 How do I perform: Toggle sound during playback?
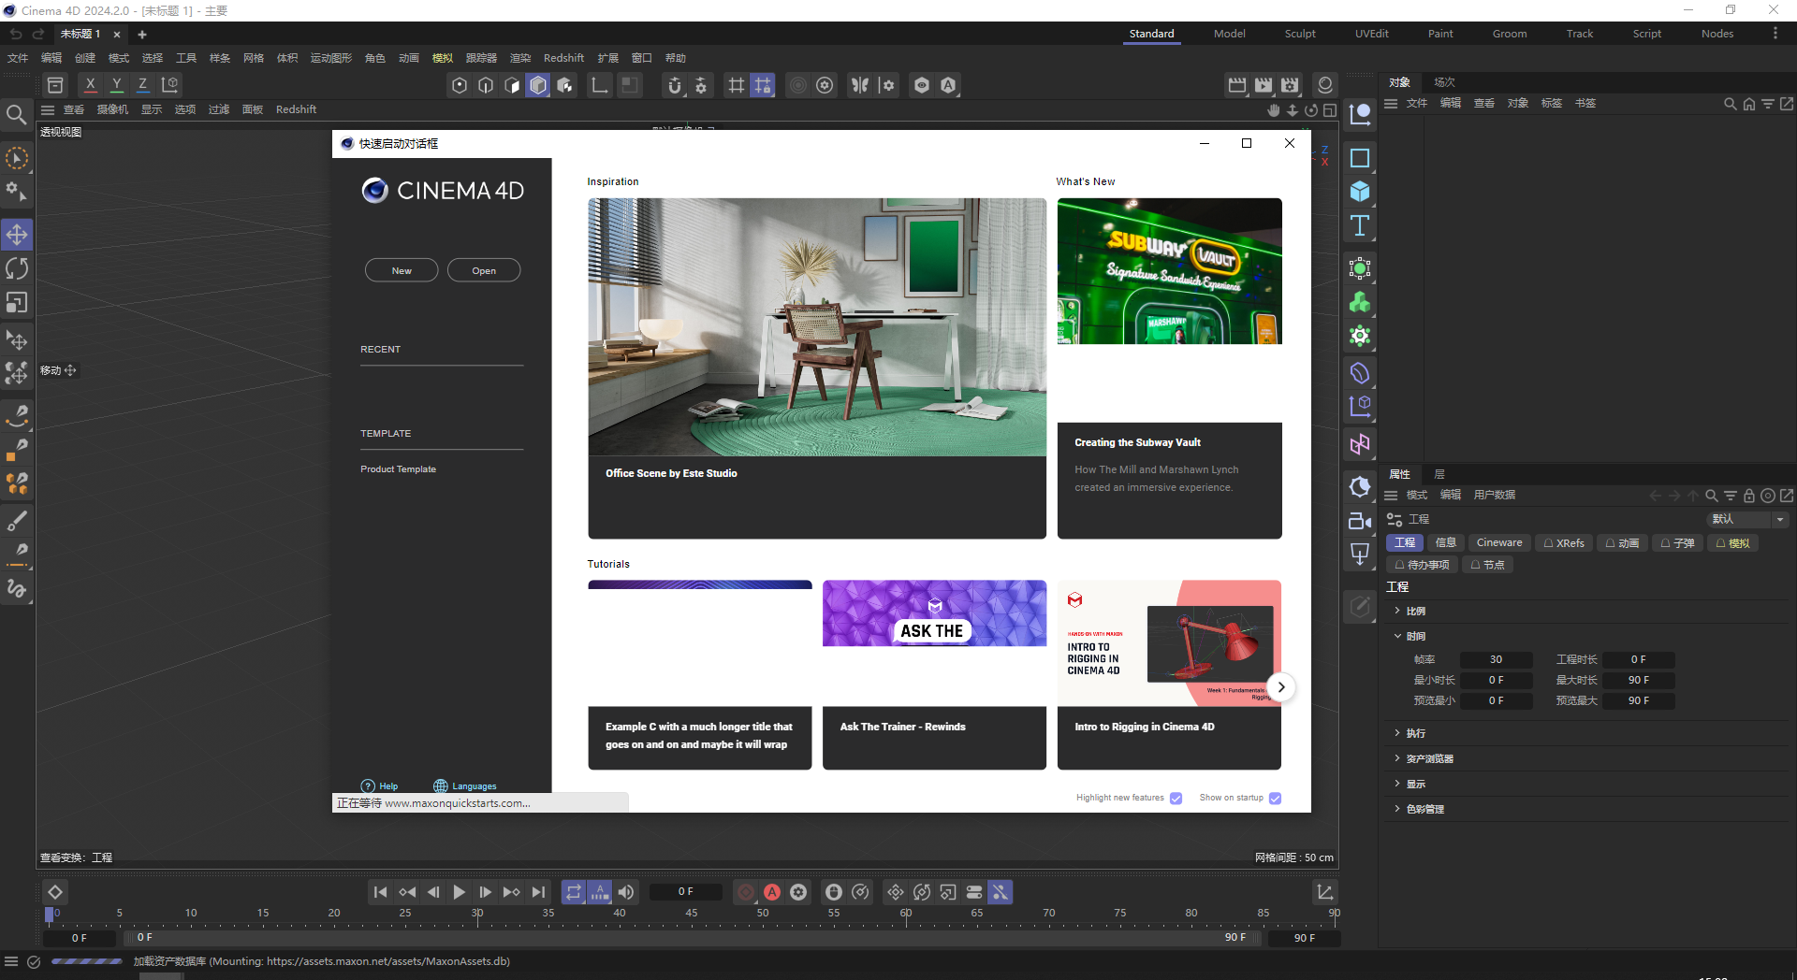626,892
